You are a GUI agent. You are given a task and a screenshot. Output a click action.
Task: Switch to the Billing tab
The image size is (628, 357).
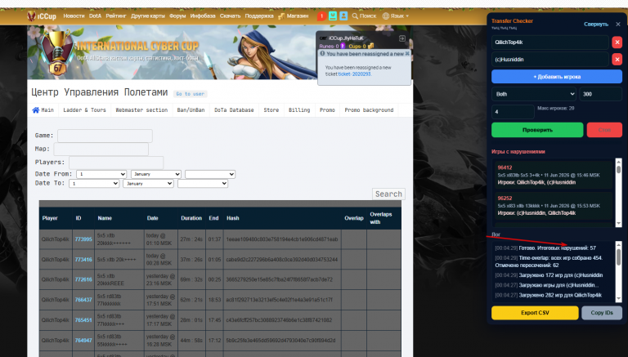click(x=299, y=110)
